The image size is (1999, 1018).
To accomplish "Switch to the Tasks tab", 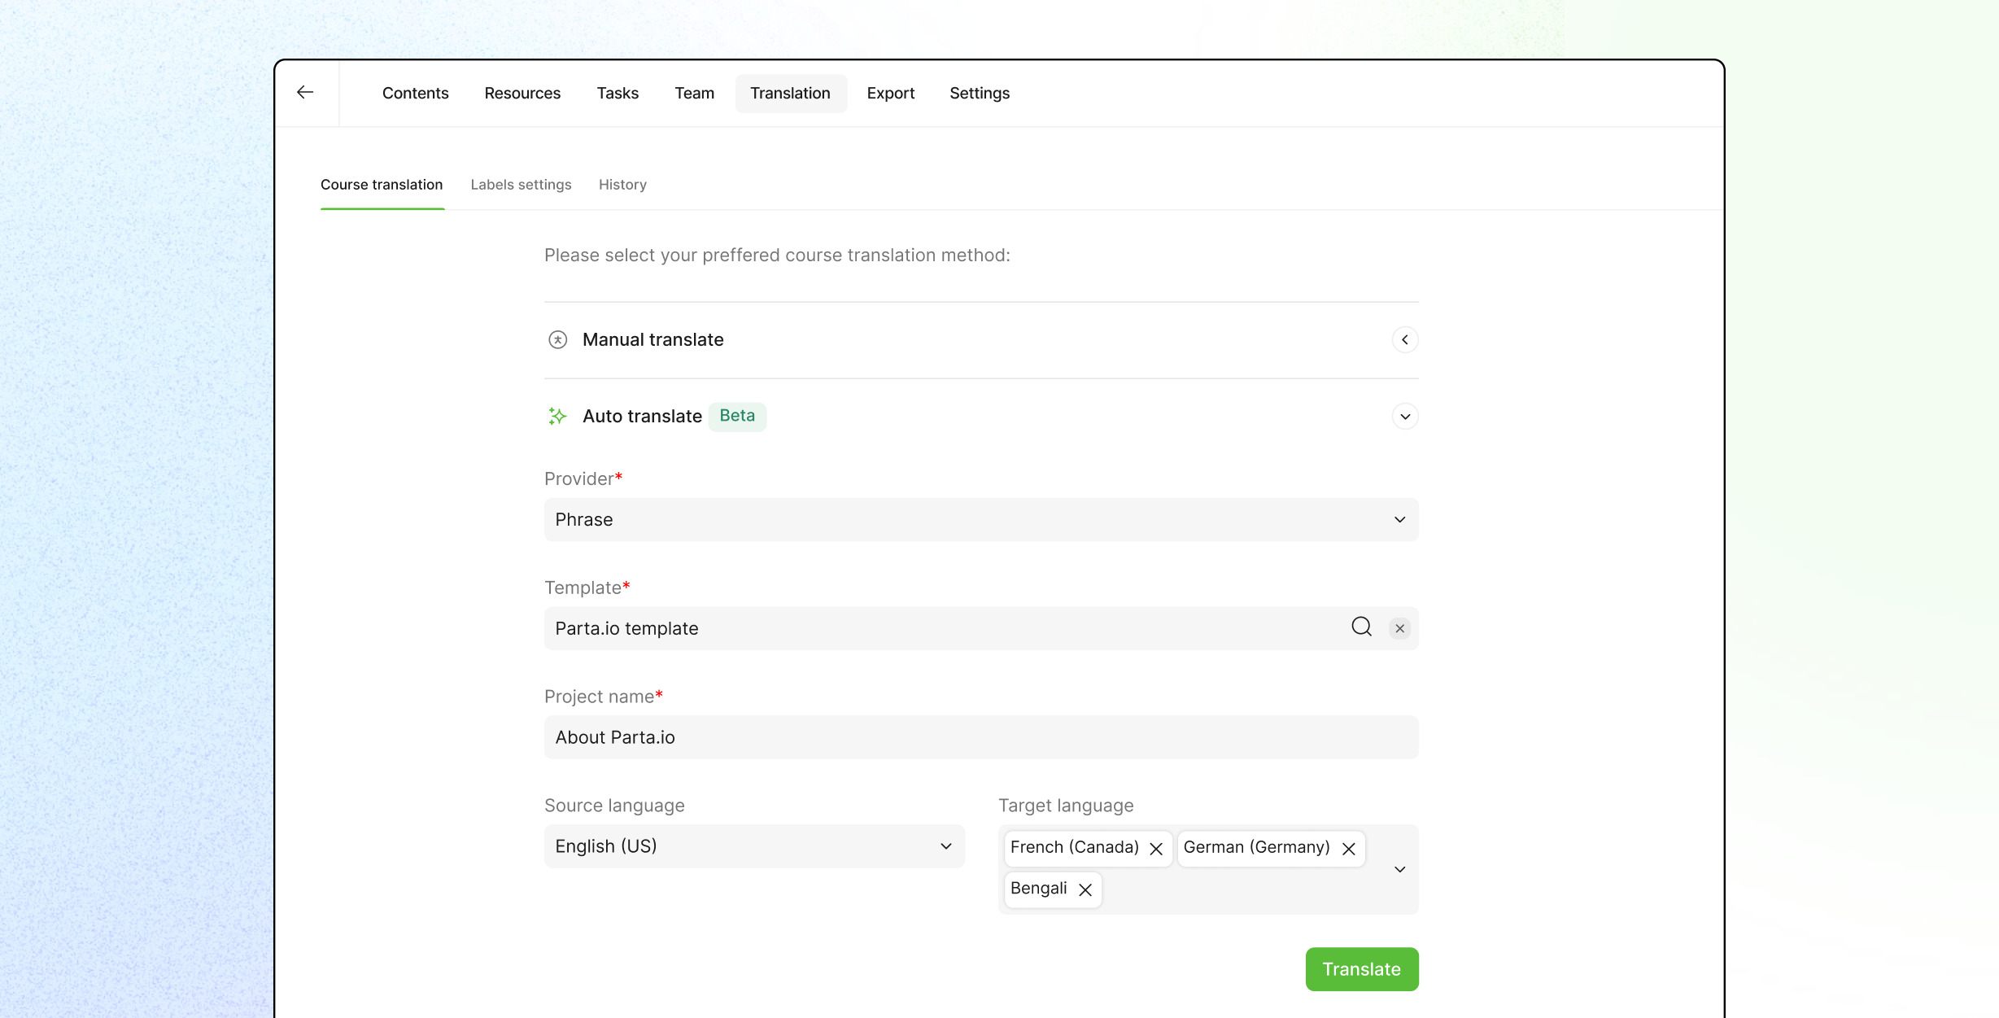I will 618,93.
